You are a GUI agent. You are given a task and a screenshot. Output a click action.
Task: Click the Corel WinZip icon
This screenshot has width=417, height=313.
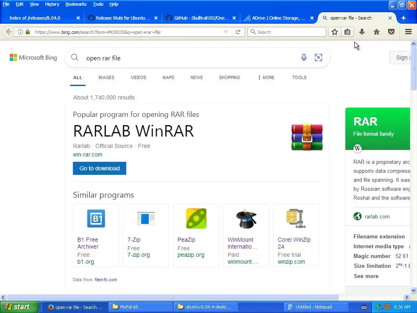[296, 218]
